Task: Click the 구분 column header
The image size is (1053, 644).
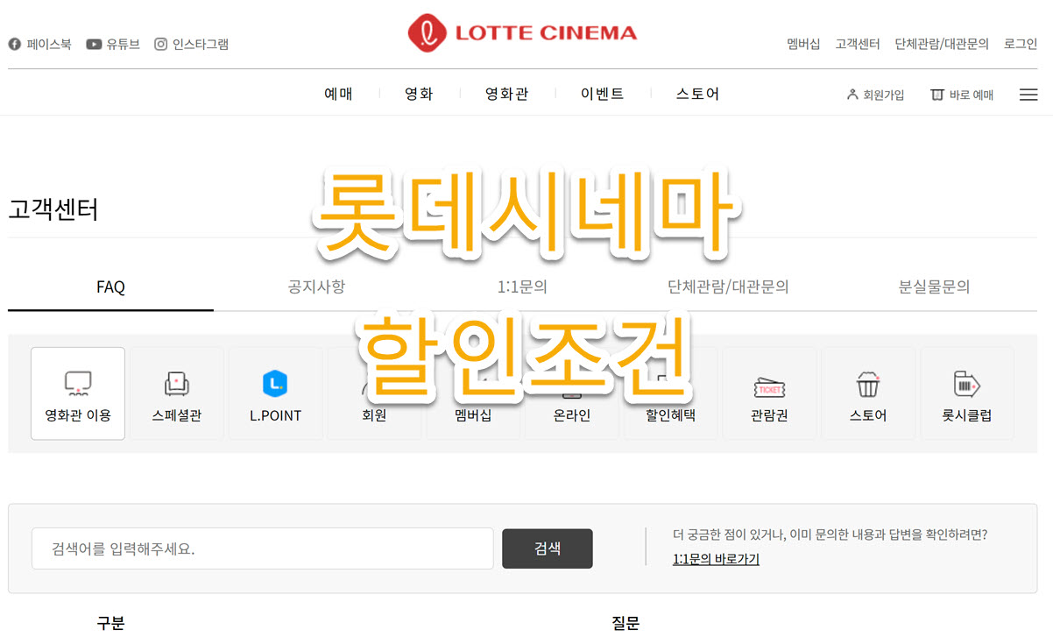Action: click(x=110, y=624)
